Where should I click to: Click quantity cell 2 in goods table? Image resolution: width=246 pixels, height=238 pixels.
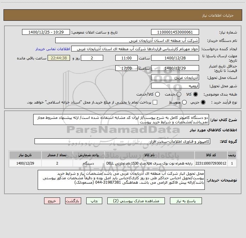click(x=57, y=163)
